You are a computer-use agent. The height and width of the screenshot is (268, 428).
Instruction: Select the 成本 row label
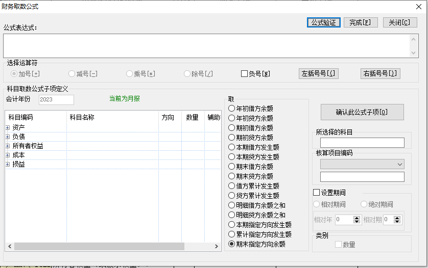pos(18,155)
